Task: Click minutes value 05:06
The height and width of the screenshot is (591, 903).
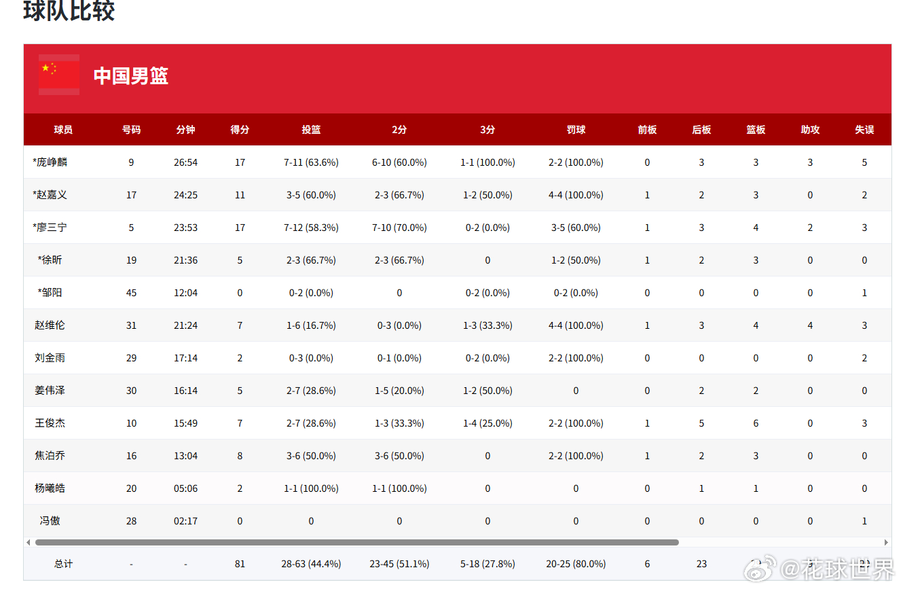Action: pos(185,488)
